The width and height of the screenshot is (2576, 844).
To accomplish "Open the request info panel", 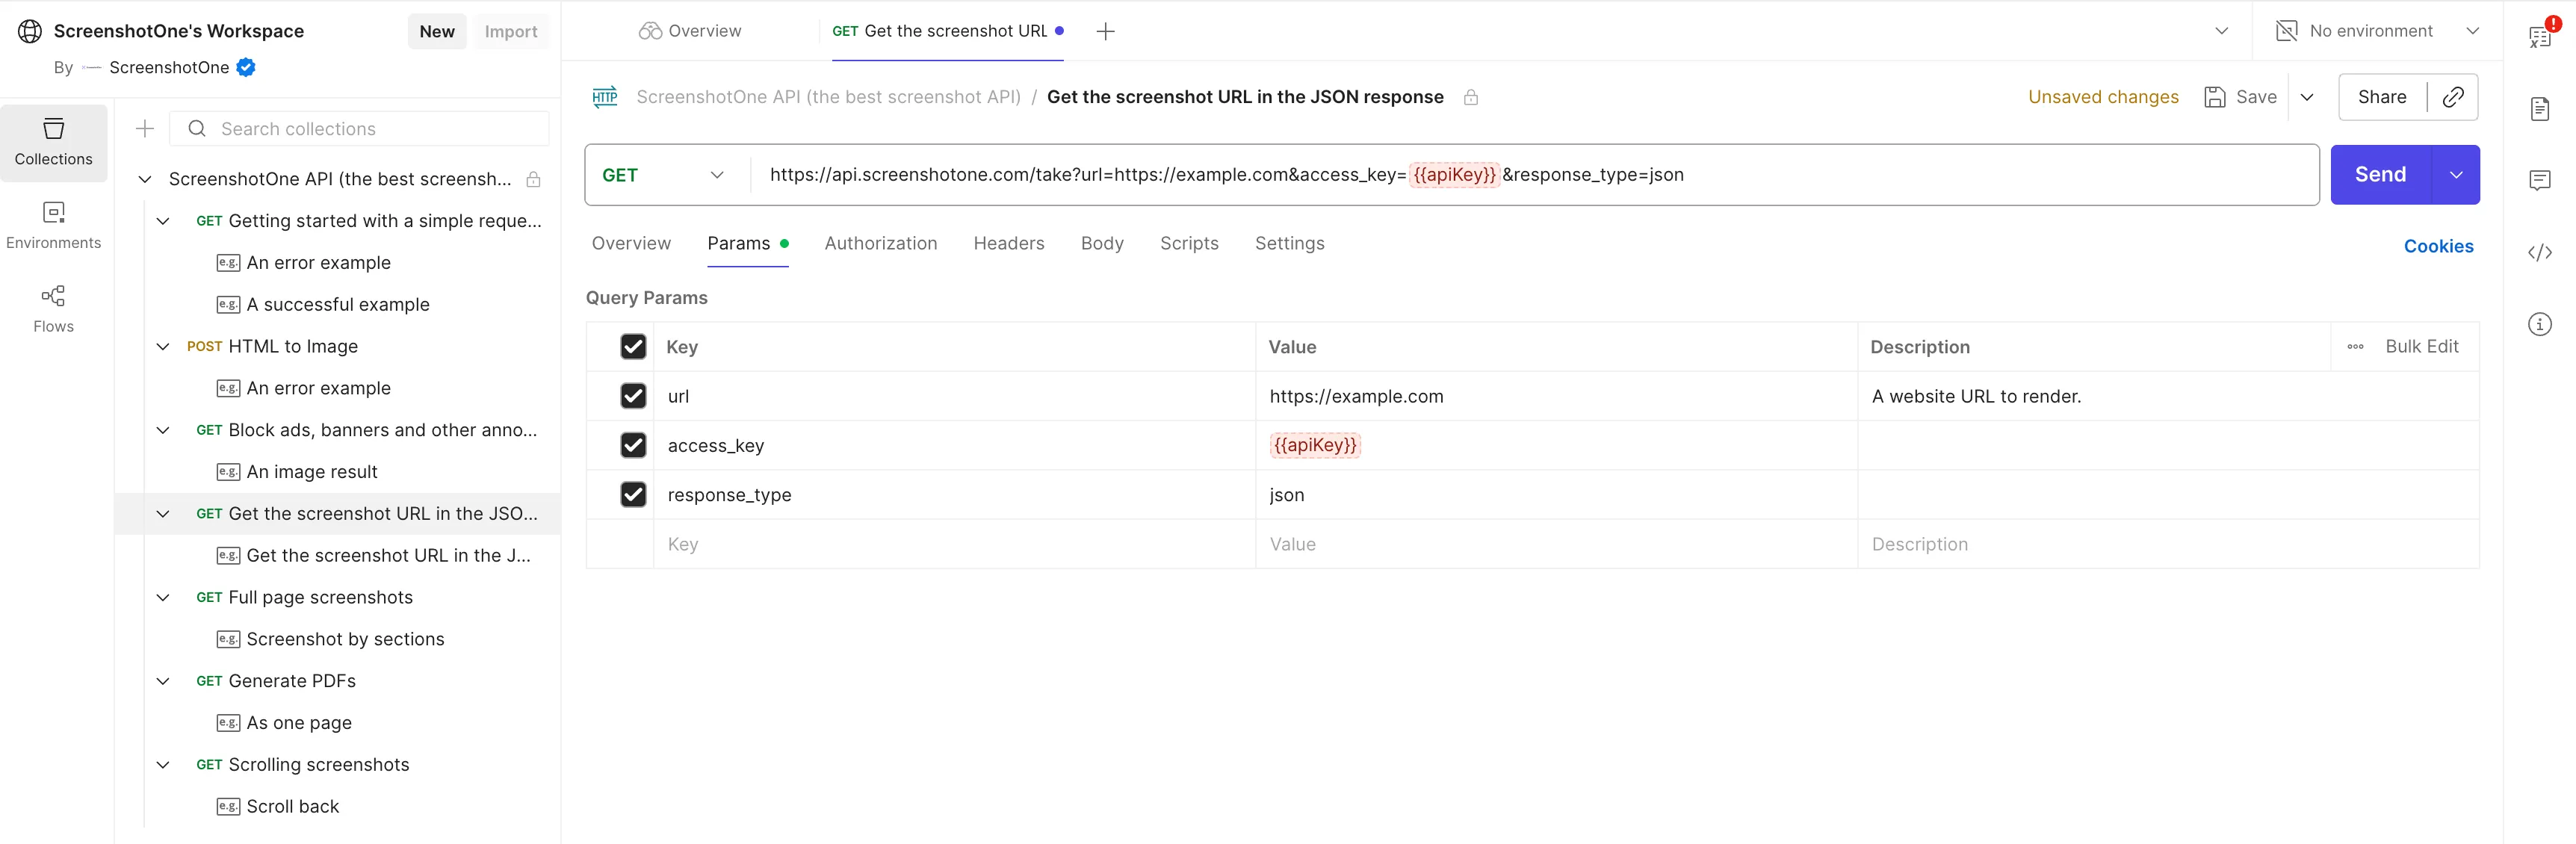I will pos(2539,324).
